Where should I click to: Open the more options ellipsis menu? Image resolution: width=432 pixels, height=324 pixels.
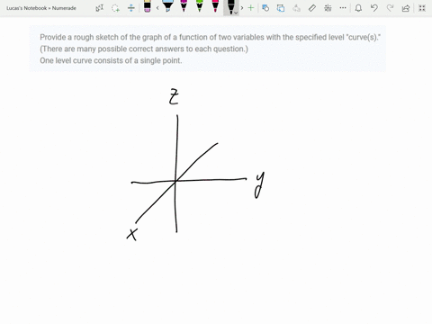tap(343, 8)
